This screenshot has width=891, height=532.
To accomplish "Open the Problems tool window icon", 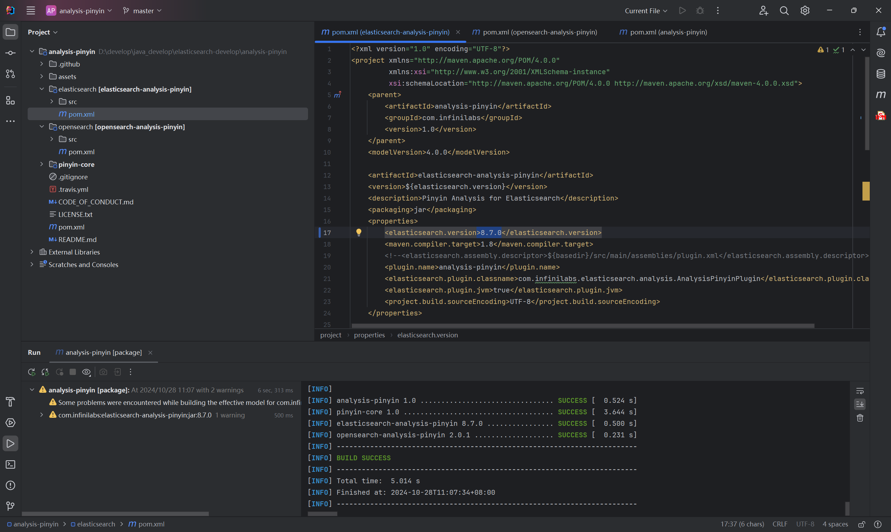I will (10, 485).
